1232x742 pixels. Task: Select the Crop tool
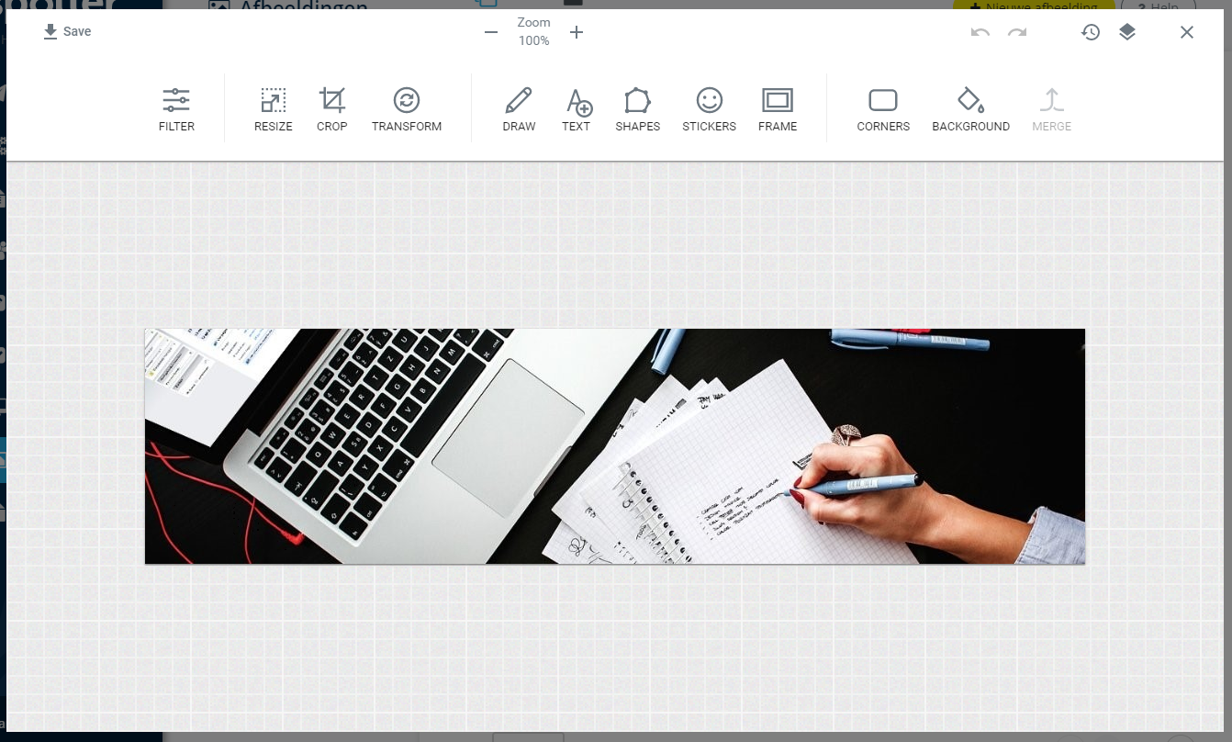(332, 108)
